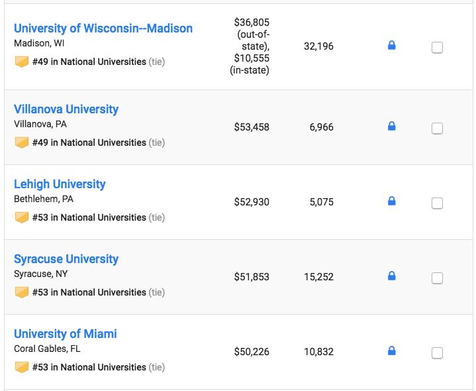Click lock icon in Wisconsin--Madison row

391,46
